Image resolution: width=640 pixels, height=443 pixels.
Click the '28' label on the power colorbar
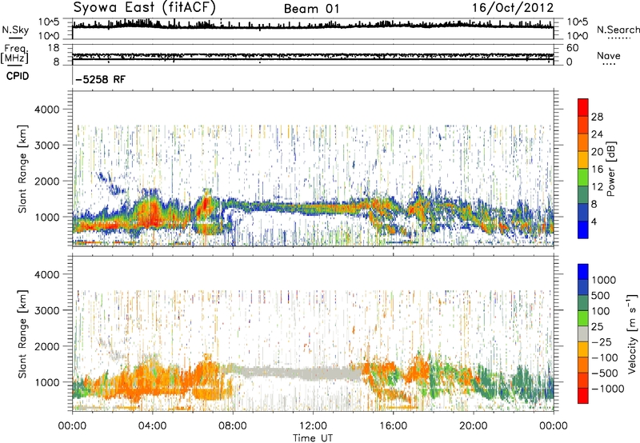[x=597, y=117]
